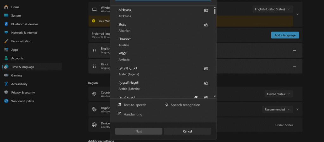The height and width of the screenshot is (142, 324).
Task: Click the language search input field
Action: point(163,0)
